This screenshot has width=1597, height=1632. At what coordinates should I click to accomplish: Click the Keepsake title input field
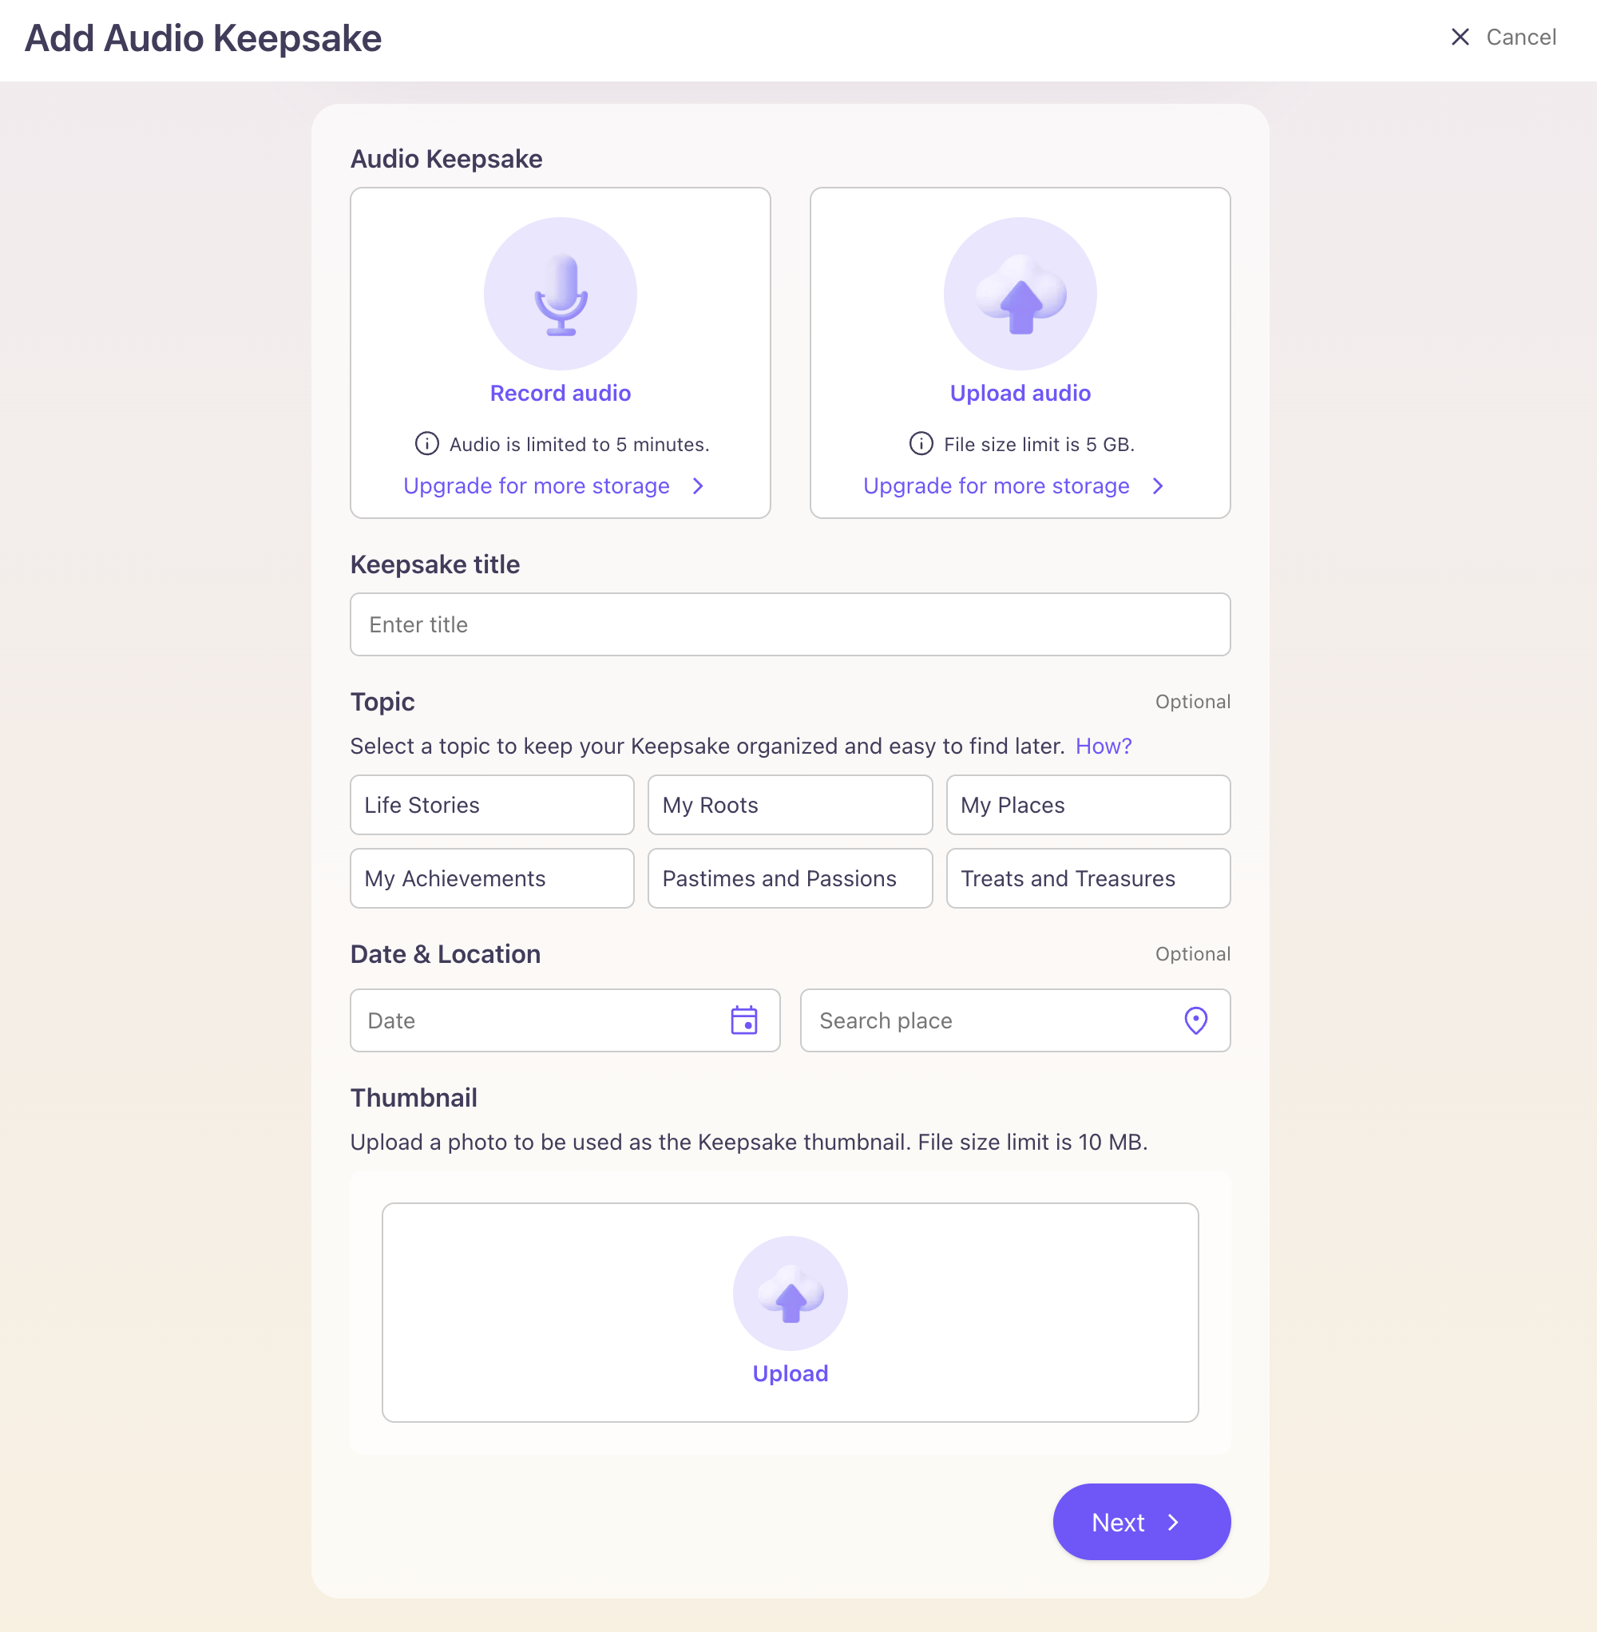789,625
